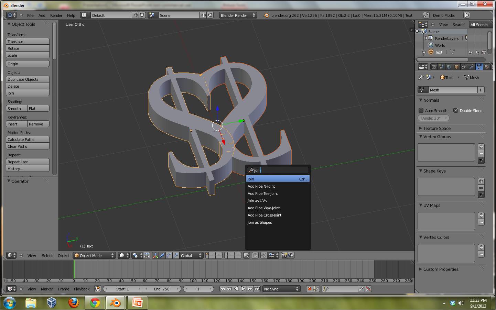
Task: Open the Object properties tab (cube icon)
Action: 456,67
